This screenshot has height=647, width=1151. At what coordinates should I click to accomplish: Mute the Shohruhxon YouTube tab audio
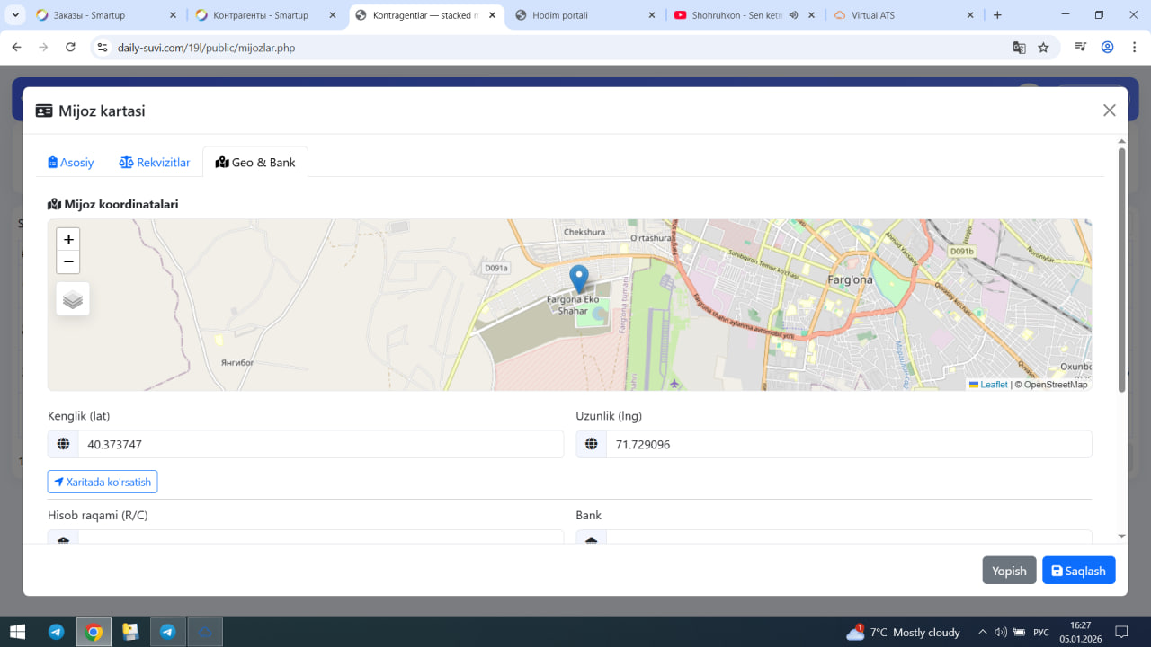pos(794,15)
